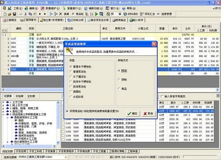The height and width of the screenshot is (160, 221).
Task: Click the chart icon left of 工程 menu
Action: point(10,8)
